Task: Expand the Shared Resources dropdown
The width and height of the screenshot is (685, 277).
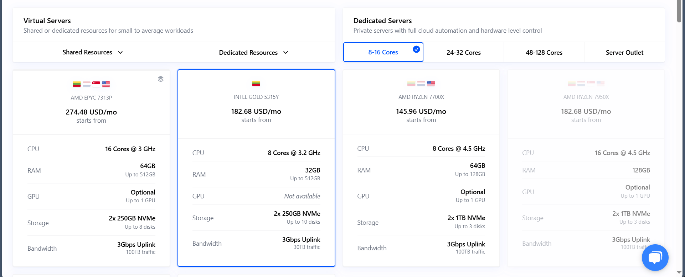Action: pos(93,52)
